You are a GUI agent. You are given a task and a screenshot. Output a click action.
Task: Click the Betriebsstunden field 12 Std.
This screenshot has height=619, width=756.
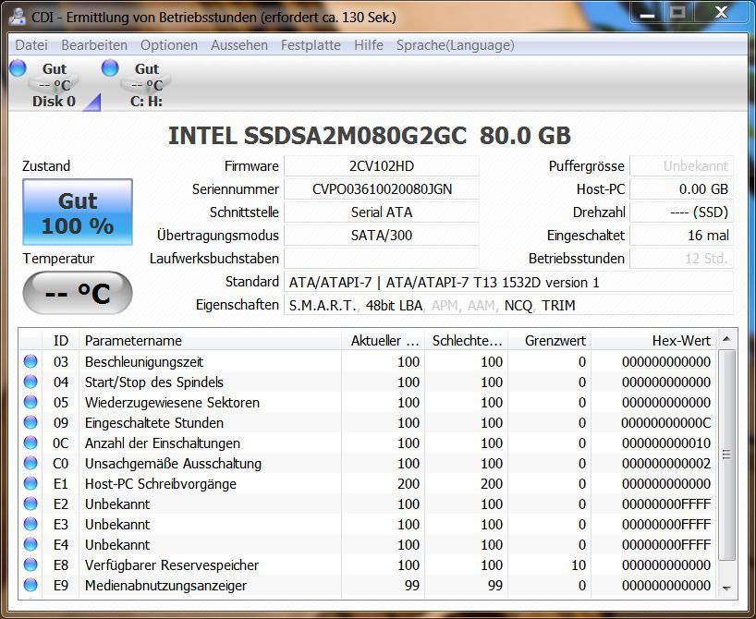pyautogui.click(x=682, y=259)
